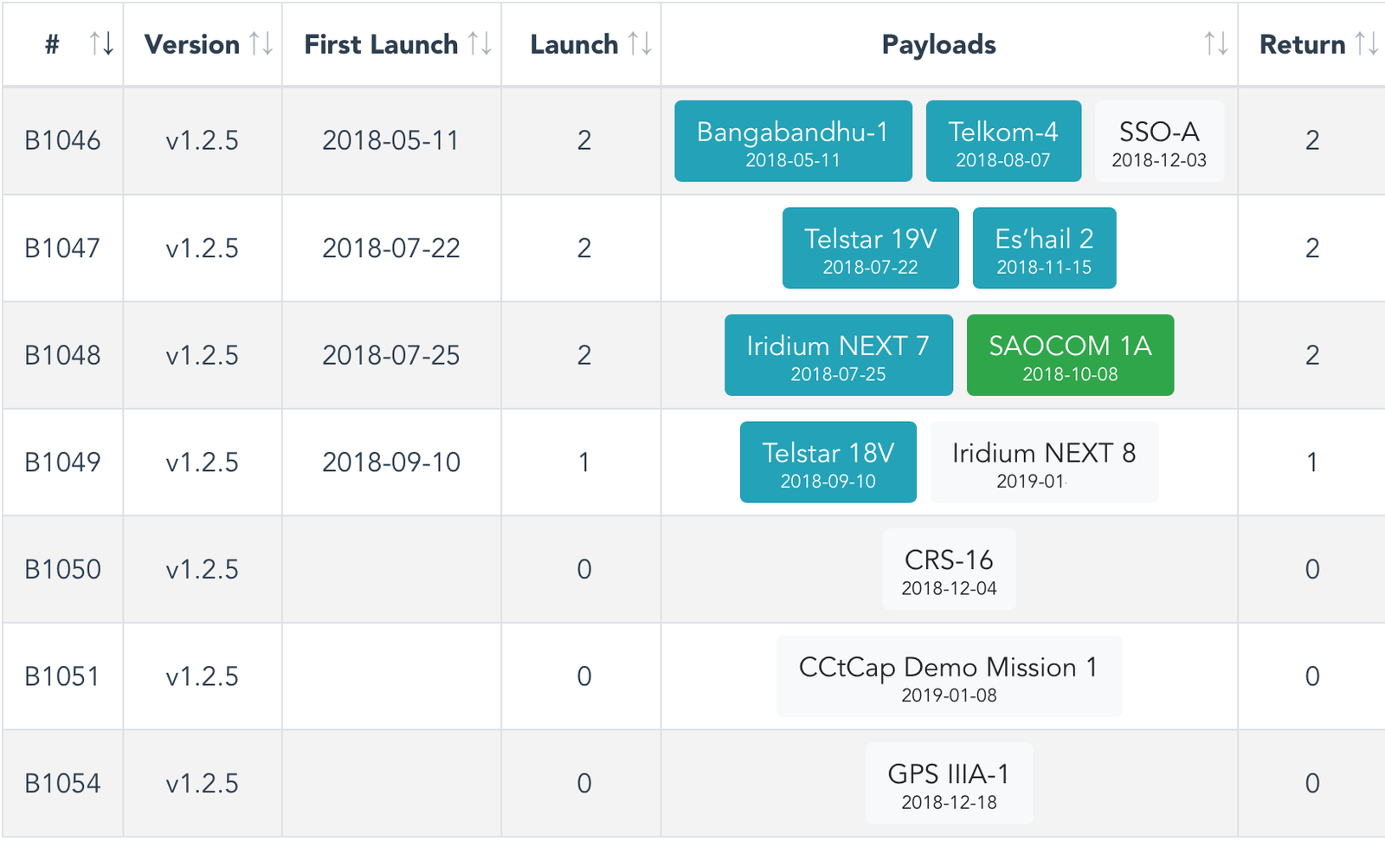Image resolution: width=1385 pixels, height=841 pixels.
Task: Click the B1046 core serial cell
Action: click(62, 141)
